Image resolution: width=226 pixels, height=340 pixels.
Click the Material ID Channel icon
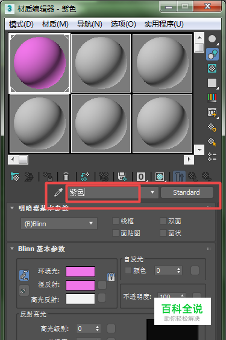pyautogui.click(x=141, y=177)
